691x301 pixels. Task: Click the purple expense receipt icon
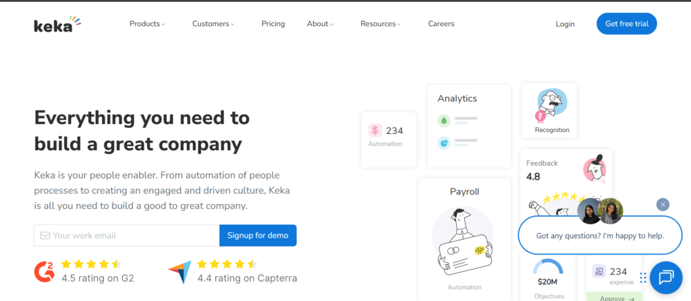[598, 271]
